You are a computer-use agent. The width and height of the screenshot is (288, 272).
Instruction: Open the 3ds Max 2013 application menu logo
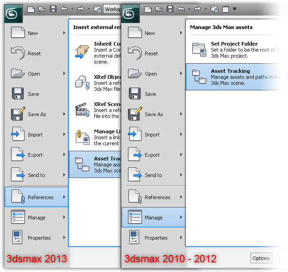[13, 13]
